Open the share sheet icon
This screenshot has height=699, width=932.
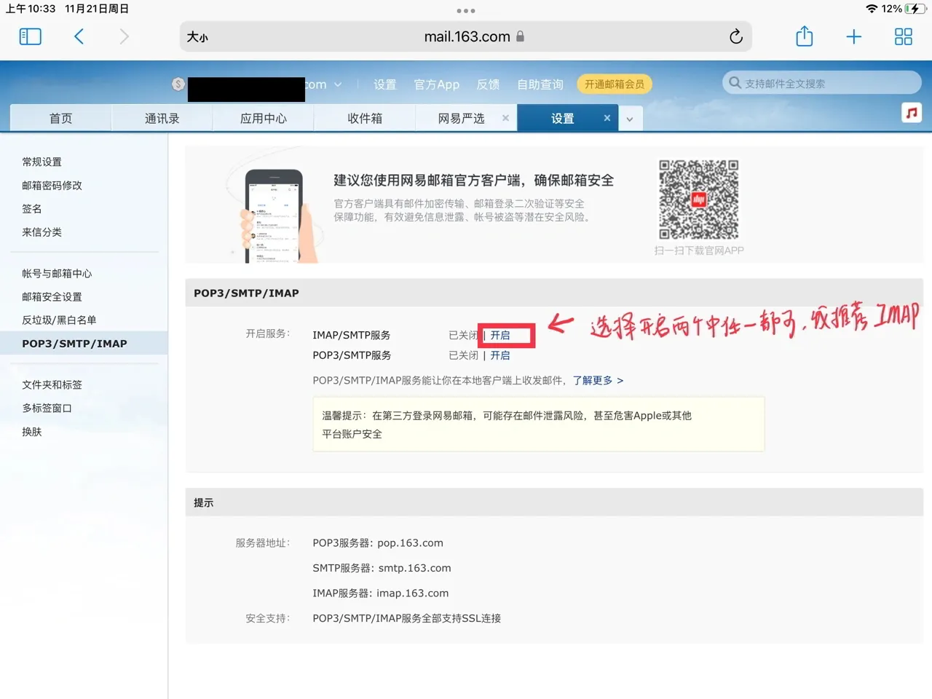804,36
